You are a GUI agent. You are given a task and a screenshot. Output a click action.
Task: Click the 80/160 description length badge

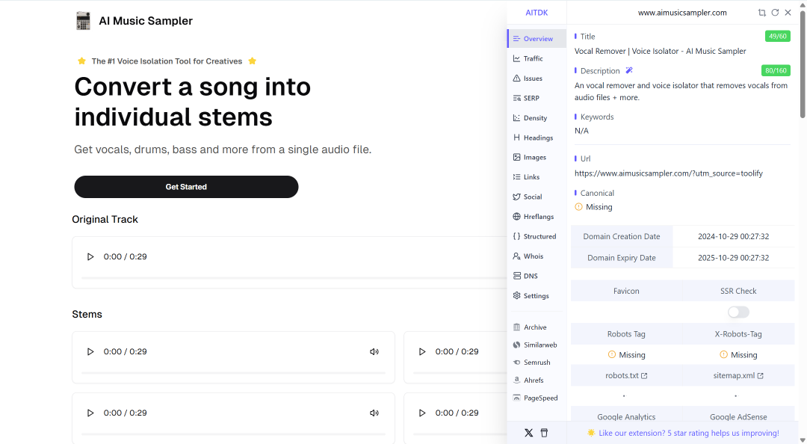[776, 70]
